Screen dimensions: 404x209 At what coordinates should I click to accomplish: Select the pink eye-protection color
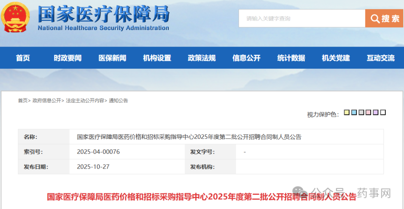[368, 112]
